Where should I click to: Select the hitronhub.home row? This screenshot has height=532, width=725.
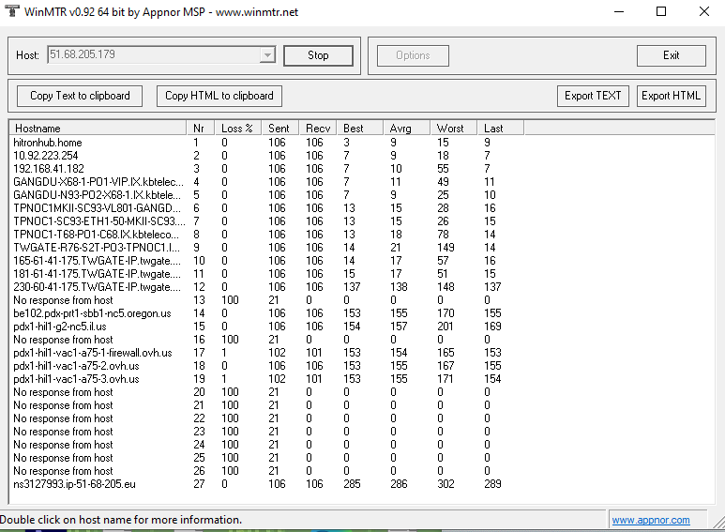tap(48, 143)
